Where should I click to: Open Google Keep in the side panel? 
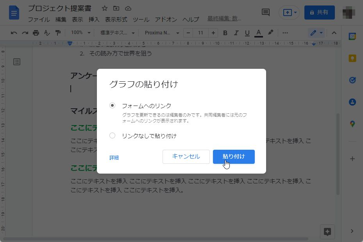pyautogui.click(x=352, y=57)
